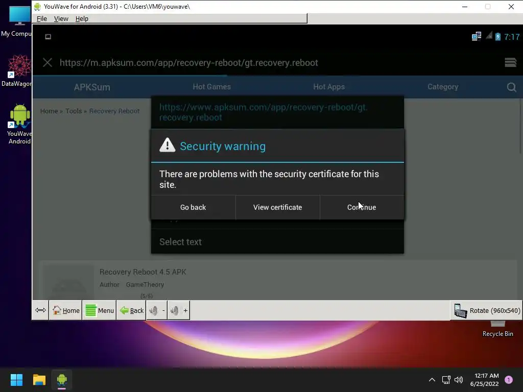Show hidden tray icons chevron
This screenshot has height=392, width=523.
click(432, 380)
